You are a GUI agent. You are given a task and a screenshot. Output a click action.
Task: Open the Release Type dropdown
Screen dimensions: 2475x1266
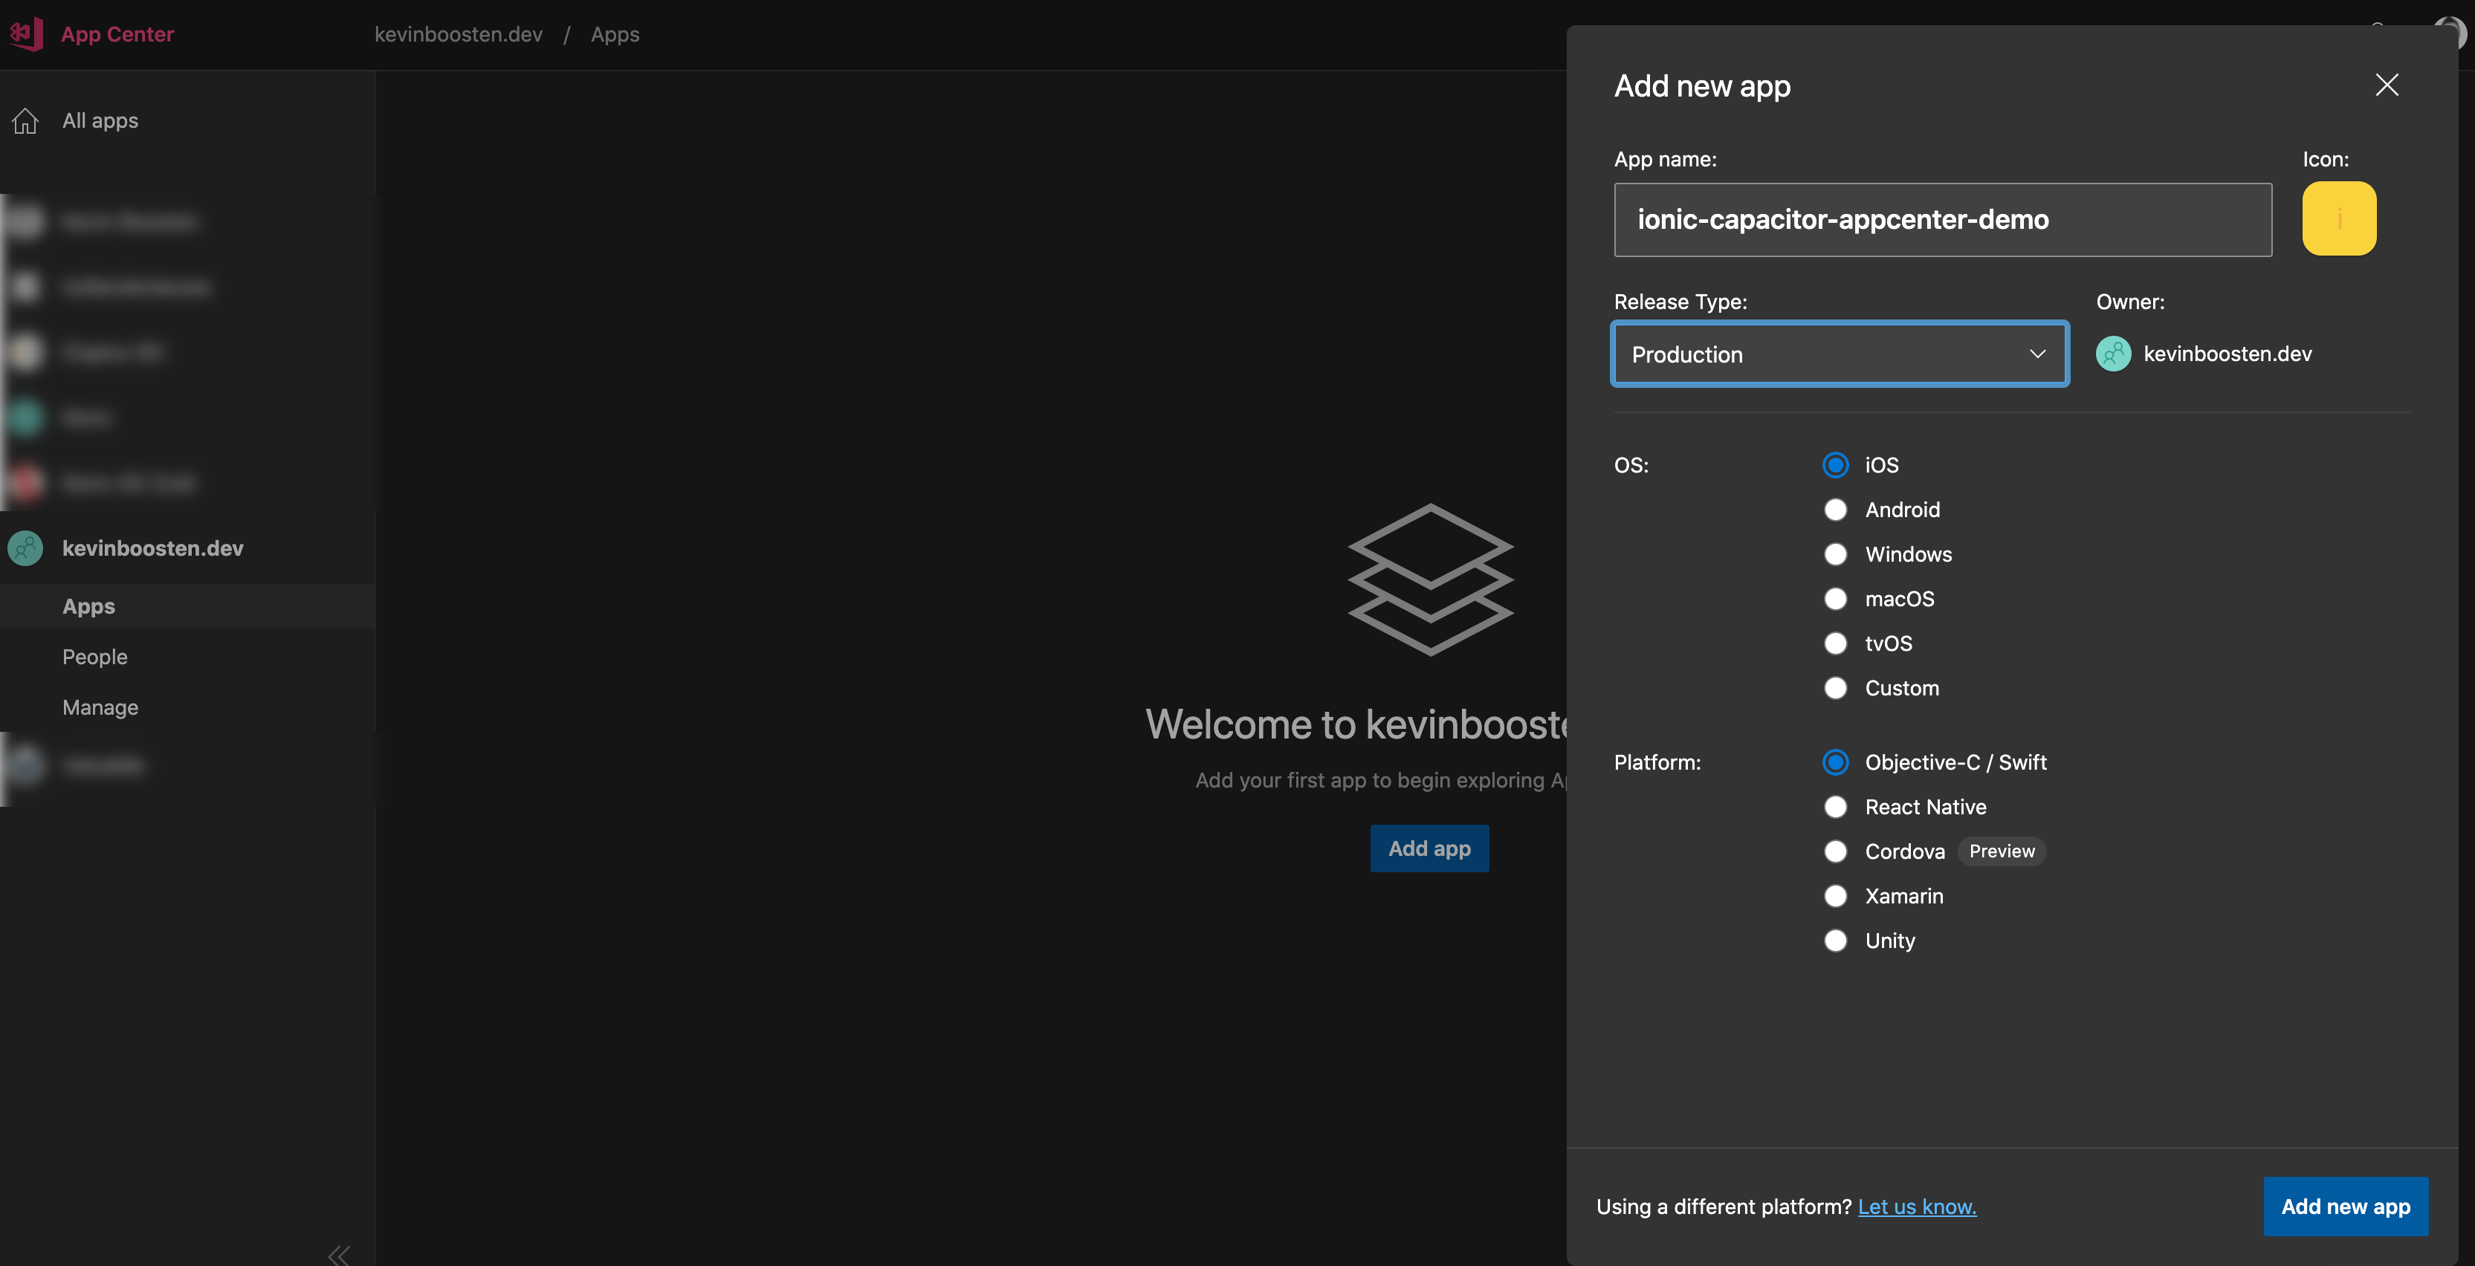tap(1839, 354)
